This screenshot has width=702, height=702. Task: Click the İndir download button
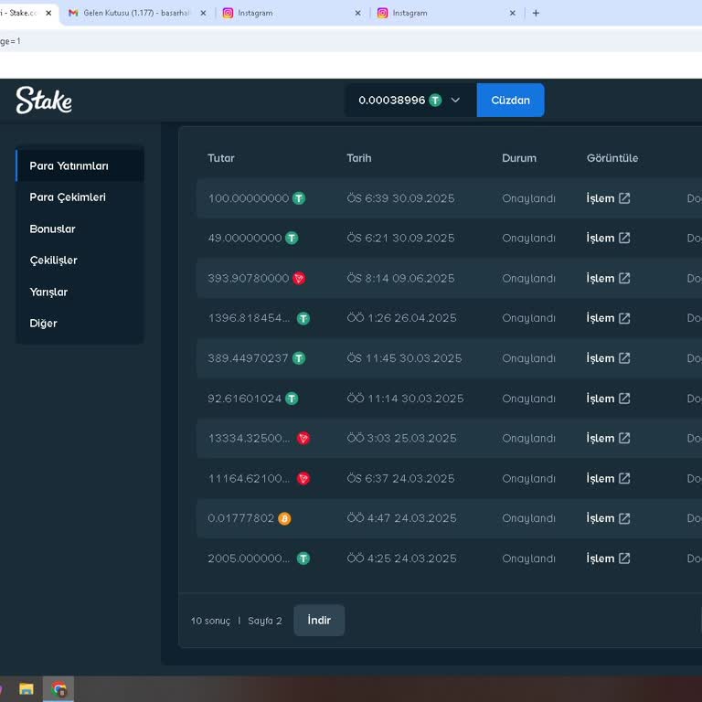point(319,621)
